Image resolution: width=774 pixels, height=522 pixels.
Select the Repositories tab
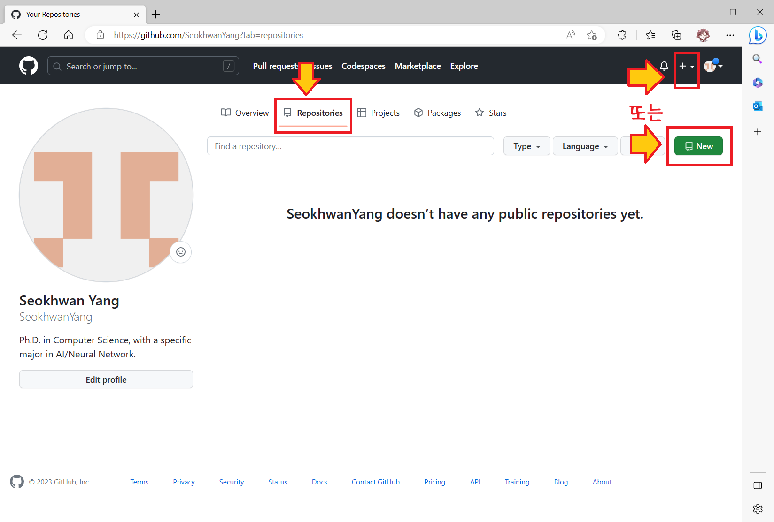[x=313, y=113]
